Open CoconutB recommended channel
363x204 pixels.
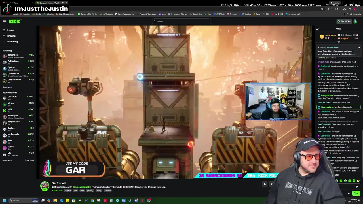point(18,98)
